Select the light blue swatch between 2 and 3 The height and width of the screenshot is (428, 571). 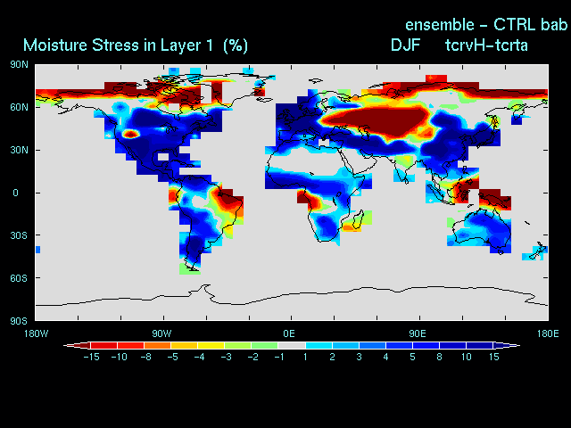(345, 345)
